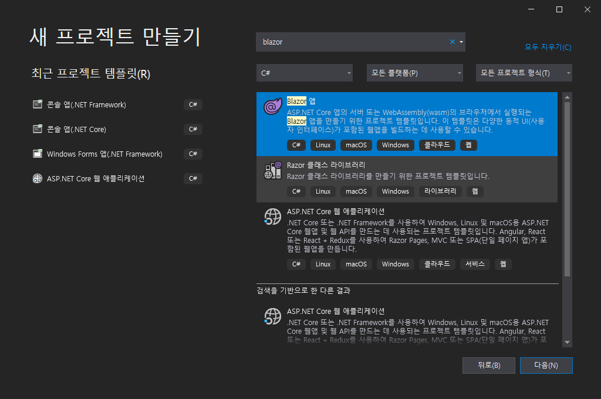This screenshot has width=601, height=399.
Task: Click the globe icon of ASP.NET Core 웹 애플리케이션 in main results
Action: [272, 217]
